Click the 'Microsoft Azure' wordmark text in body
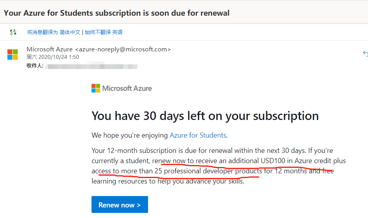Screen dimensions: 368x218 click(127, 88)
